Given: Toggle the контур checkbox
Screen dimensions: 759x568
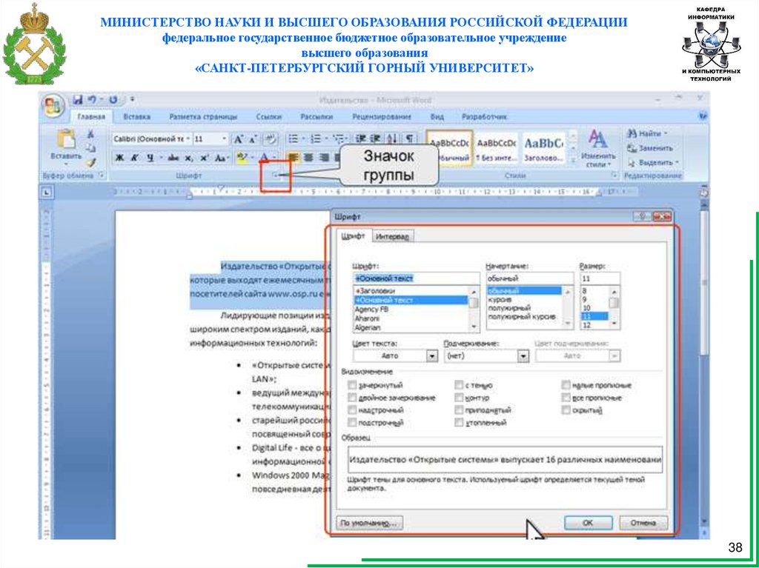Looking at the screenshot, I should click(x=459, y=398).
